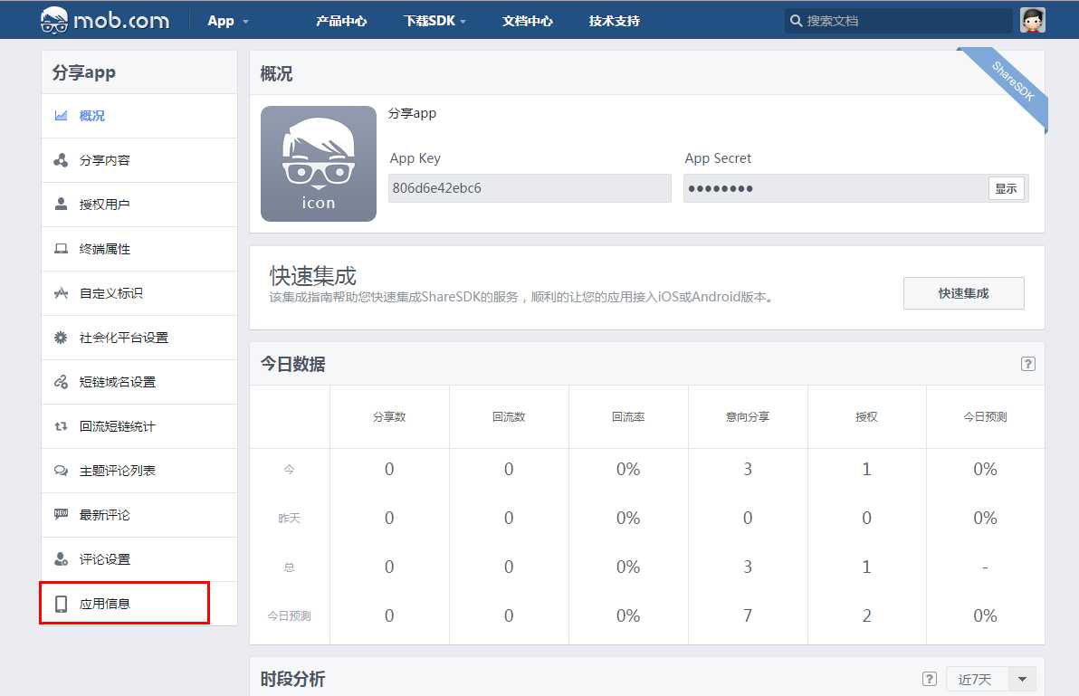Click 显示 to reveal the App Secret

tap(1007, 188)
